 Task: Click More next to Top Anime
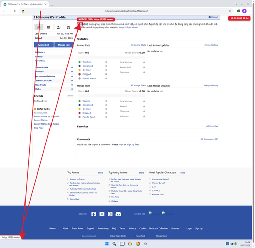100,173
